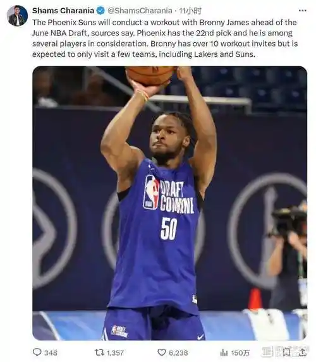Click the 150万 views count
This screenshot has height=362, width=316.
coord(240,353)
